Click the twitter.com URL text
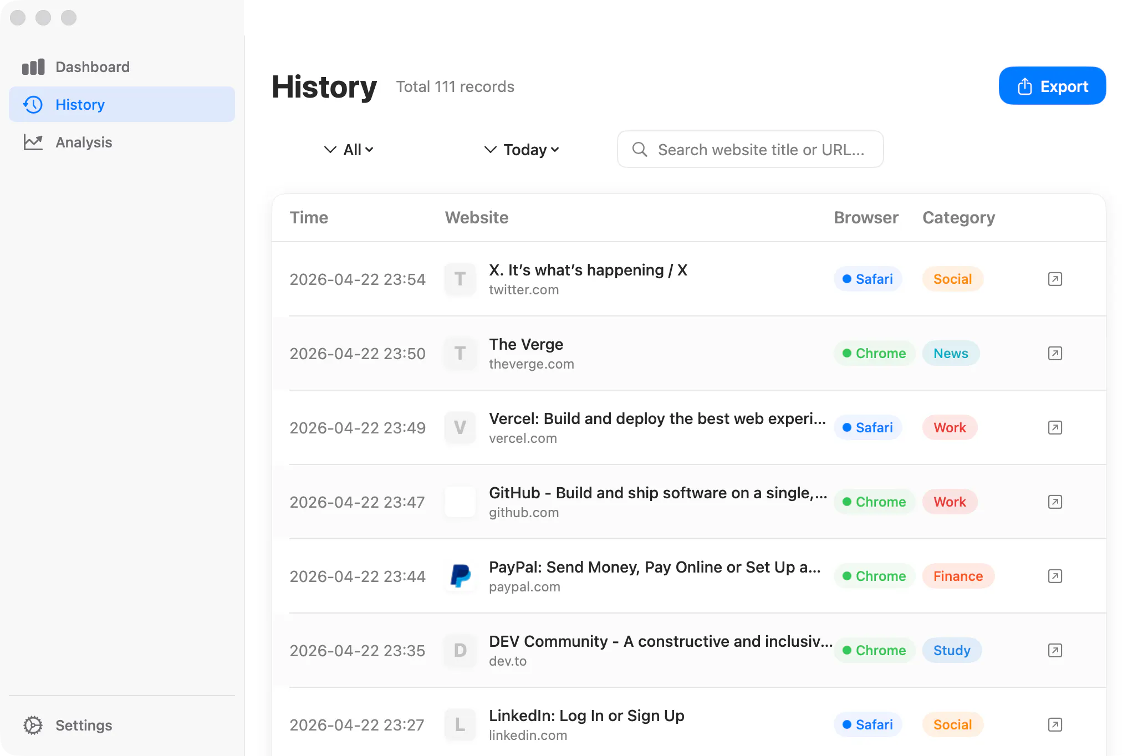This screenshot has height=756, width=1133. (x=524, y=290)
